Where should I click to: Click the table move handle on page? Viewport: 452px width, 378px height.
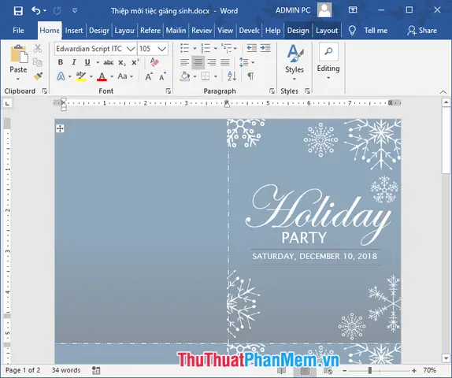click(x=61, y=128)
